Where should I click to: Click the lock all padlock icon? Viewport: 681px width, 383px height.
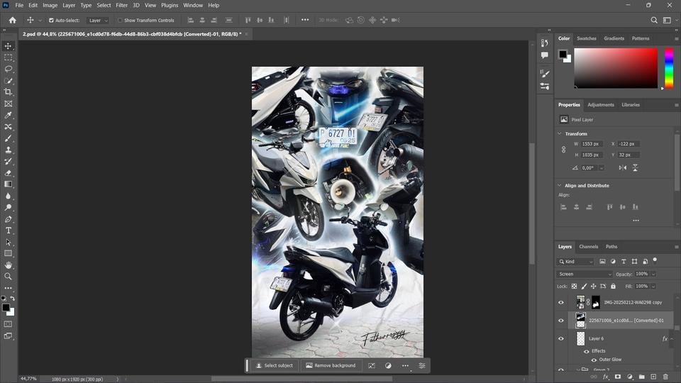[x=613, y=286]
